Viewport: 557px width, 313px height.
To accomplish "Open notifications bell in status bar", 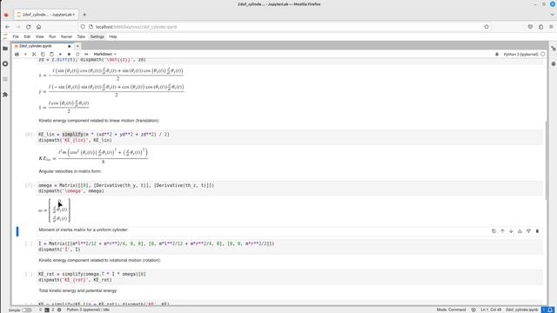I will click(550, 310).
